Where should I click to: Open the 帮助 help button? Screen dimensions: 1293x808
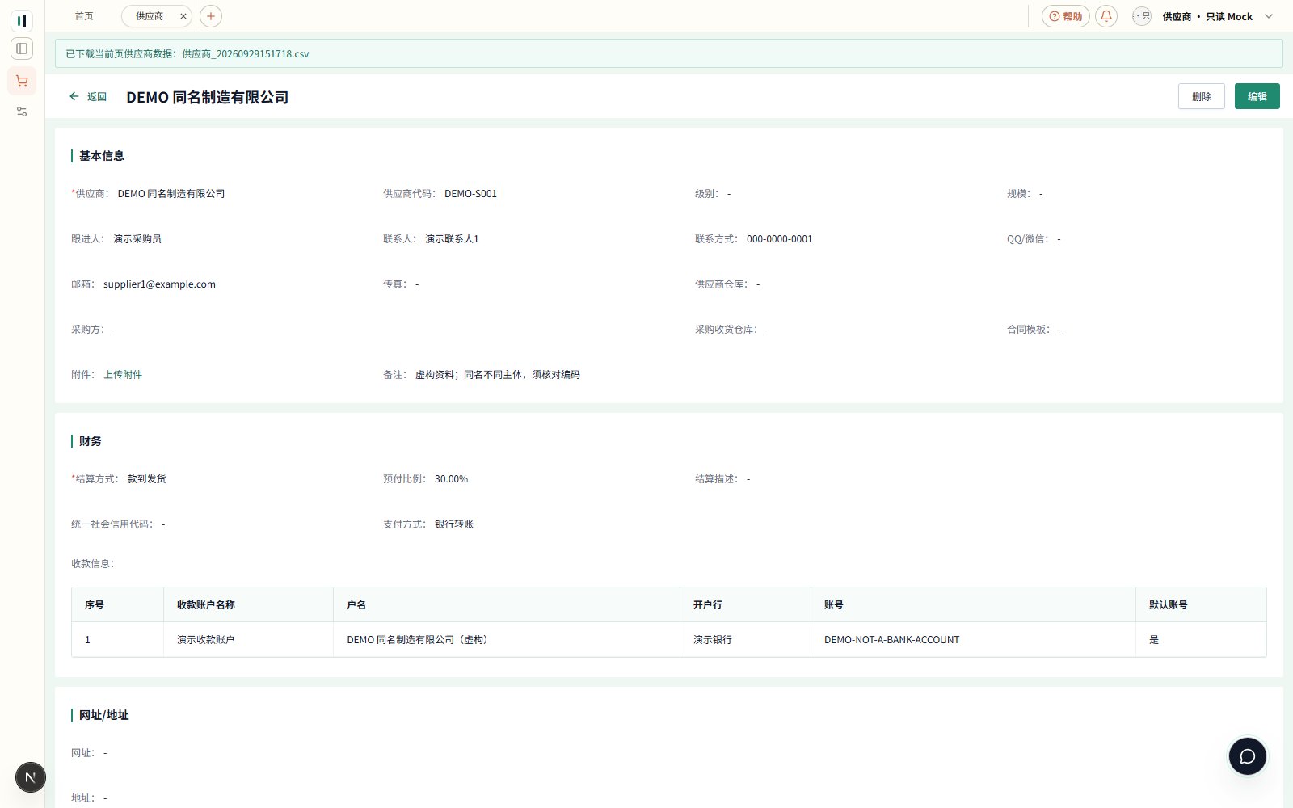click(1066, 16)
